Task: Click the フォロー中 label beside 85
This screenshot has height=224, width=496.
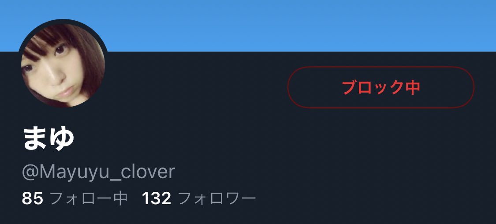Action: coord(89,199)
